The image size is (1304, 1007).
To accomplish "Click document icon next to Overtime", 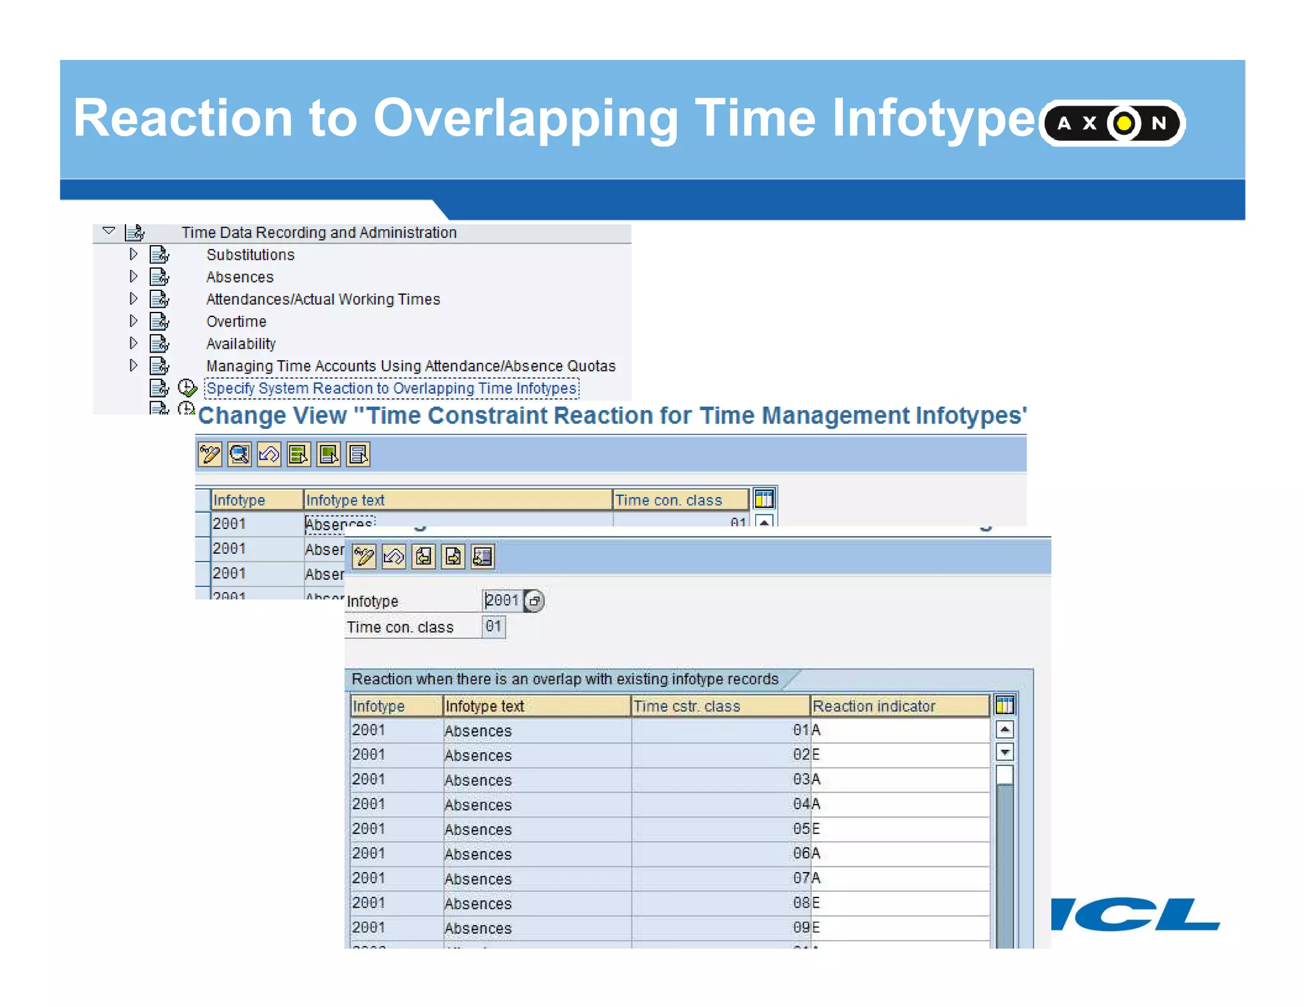I will coord(159,321).
